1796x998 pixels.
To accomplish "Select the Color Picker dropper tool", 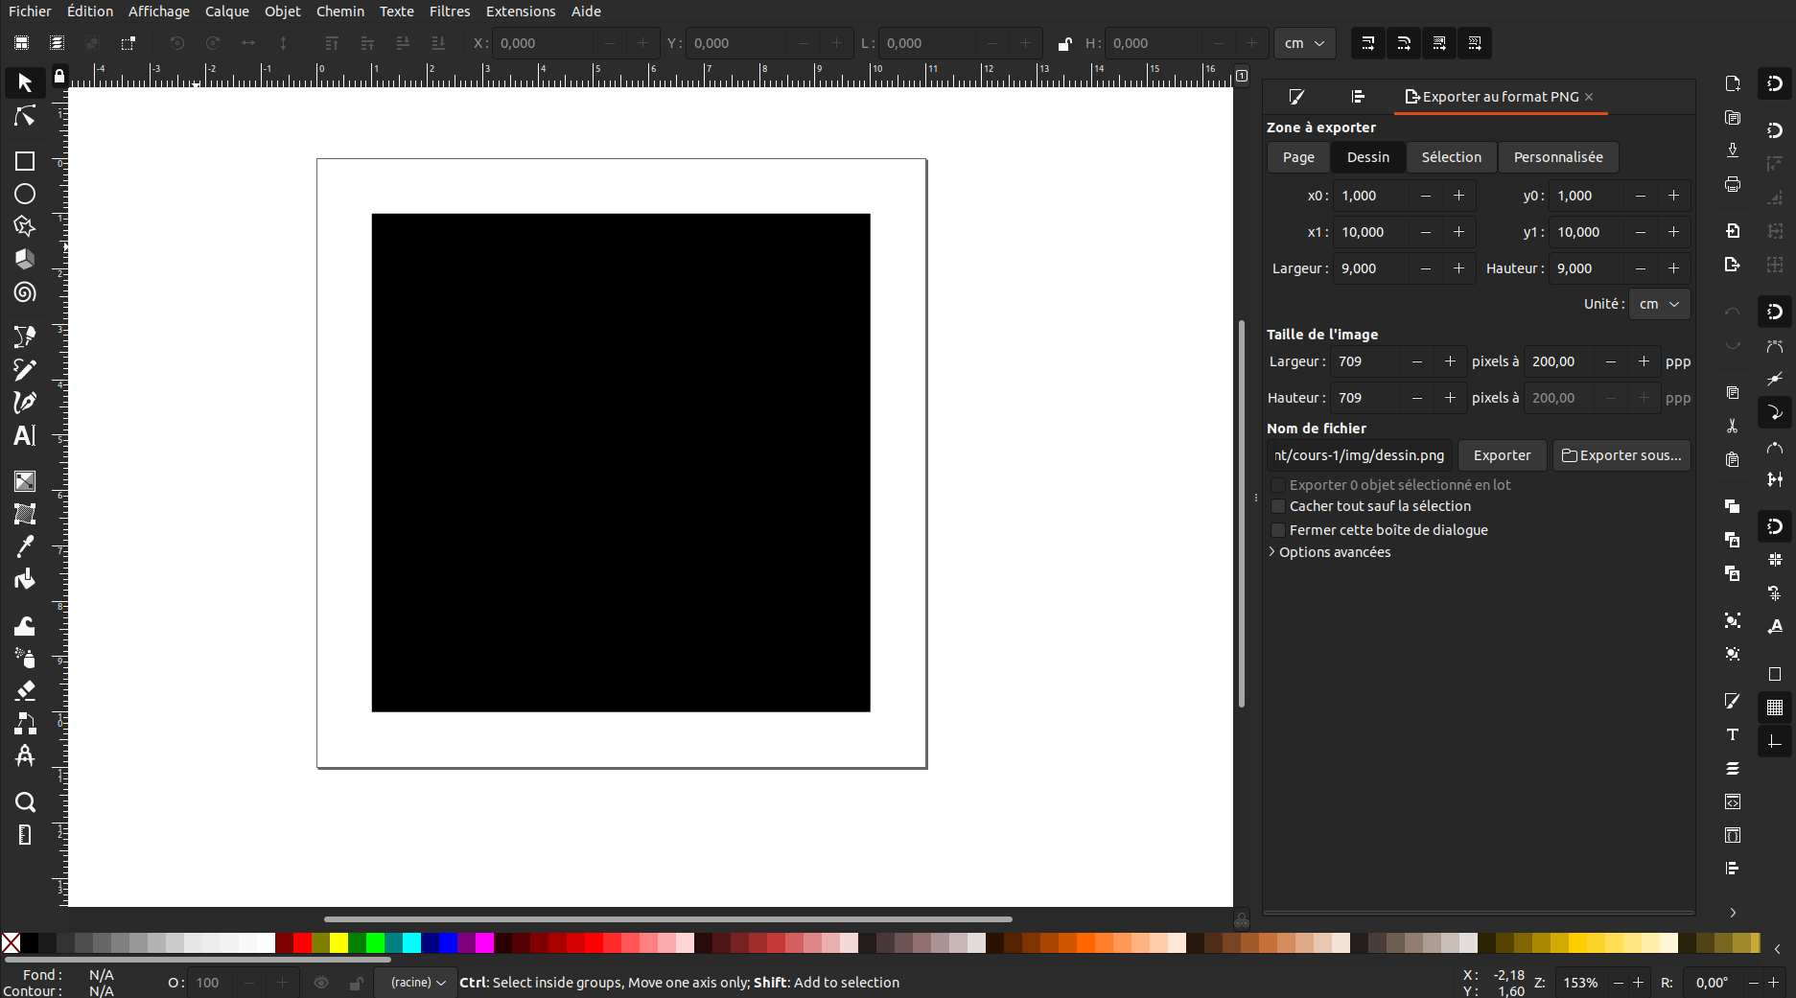I will (x=25, y=546).
